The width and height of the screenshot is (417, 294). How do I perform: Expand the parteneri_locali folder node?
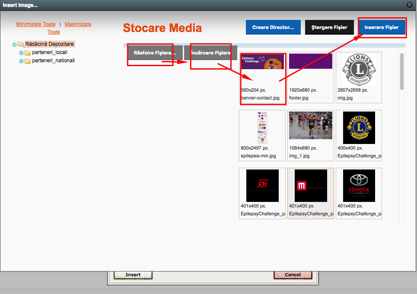click(x=21, y=53)
